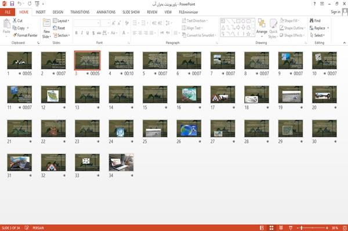Open the FILEminimizer tab
Viewport: 348px width, 231px height.
click(188, 12)
